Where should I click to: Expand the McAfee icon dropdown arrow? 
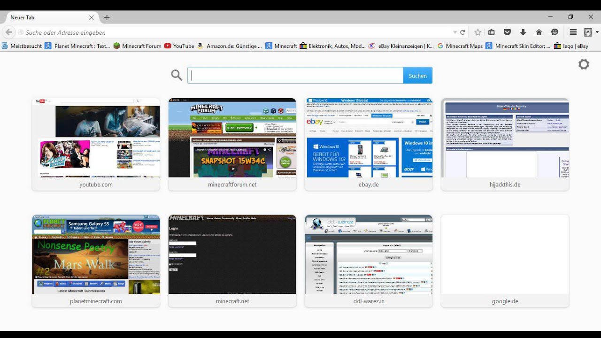point(597,32)
